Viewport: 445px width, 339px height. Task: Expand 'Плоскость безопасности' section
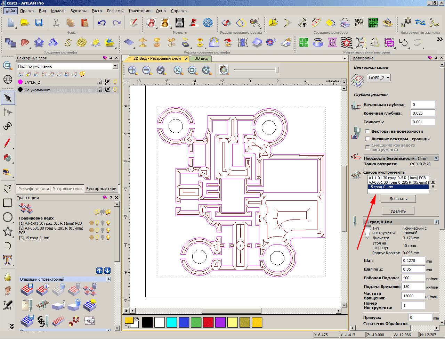[x=436, y=158]
